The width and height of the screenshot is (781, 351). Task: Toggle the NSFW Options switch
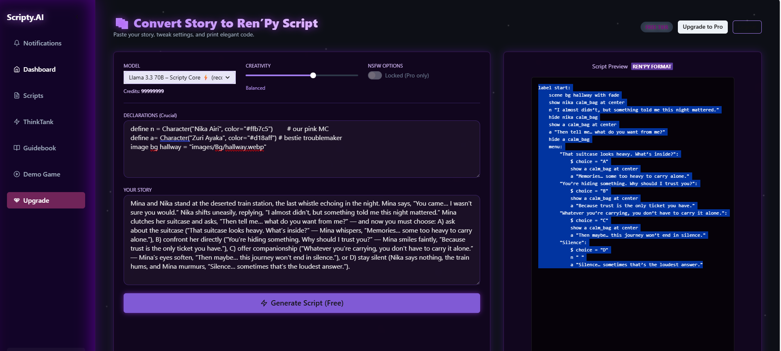point(375,75)
